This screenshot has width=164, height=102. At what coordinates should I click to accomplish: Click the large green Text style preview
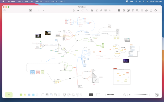pos(9,95)
